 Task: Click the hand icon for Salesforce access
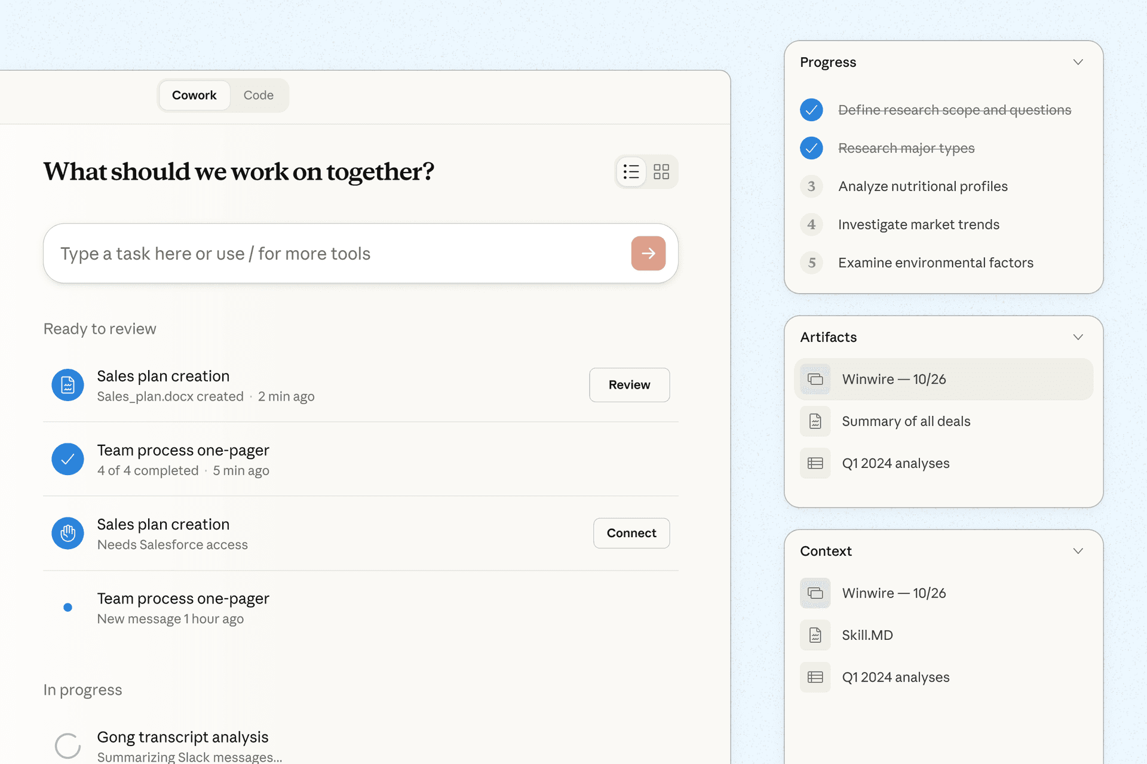pos(68,533)
